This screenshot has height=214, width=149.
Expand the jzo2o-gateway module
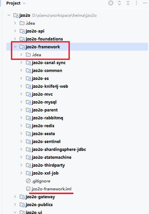click(x=15, y=197)
